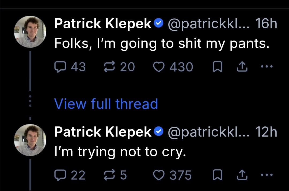Retweet the 'trying not to cry' tweet
Screen dimensions: 289x191
pyautogui.click(x=109, y=175)
